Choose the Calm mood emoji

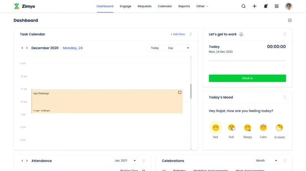click(263, 128)
